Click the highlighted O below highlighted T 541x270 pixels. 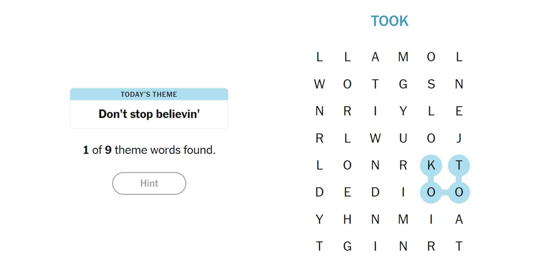coord(459,192)
